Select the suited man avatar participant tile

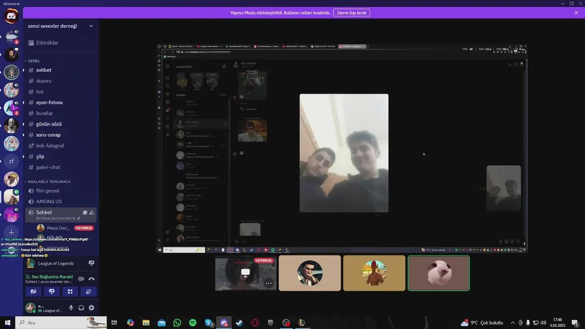pos(310,273)
